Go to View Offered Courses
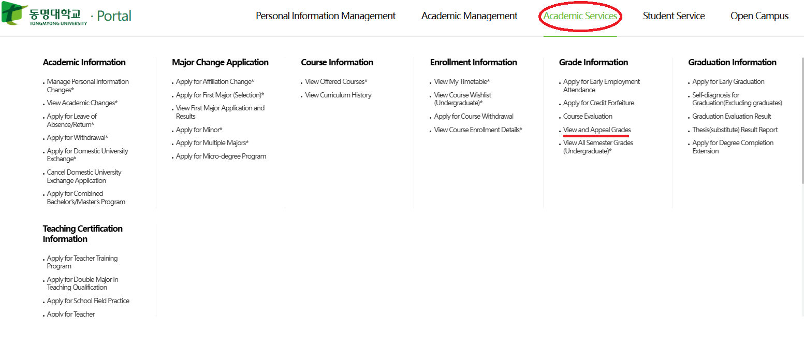This screenshot has height=342, width=804. click(336, 82)
